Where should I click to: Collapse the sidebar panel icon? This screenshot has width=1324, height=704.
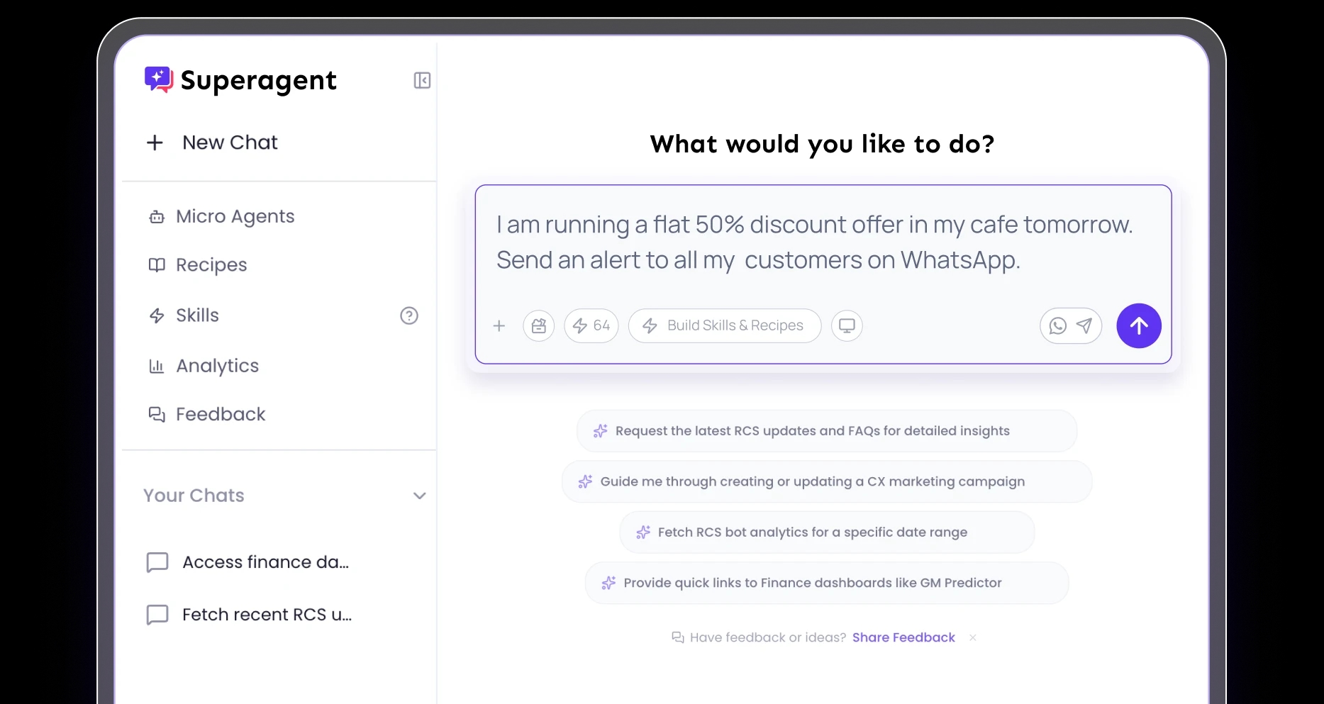422,81
